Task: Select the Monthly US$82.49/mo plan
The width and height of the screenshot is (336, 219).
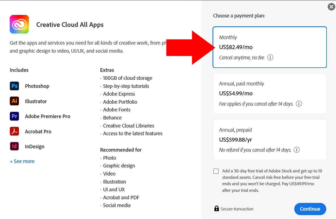Action: 270,47
